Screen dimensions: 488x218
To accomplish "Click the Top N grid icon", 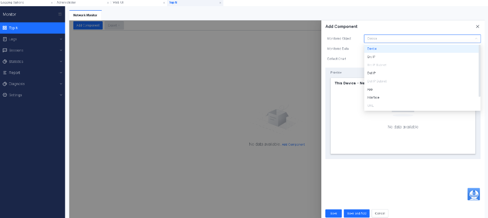I will (x=5, y=28).
